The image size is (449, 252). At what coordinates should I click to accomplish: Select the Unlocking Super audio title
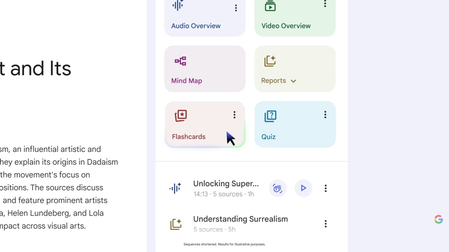point(226,184)
